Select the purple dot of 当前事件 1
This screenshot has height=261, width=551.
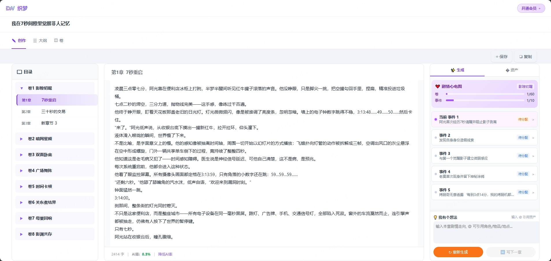coord(436,119)
